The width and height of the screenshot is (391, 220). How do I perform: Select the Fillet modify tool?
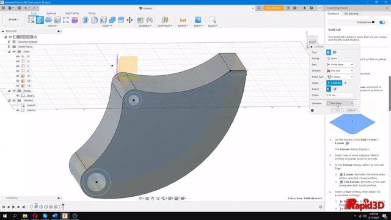(95, 20)
